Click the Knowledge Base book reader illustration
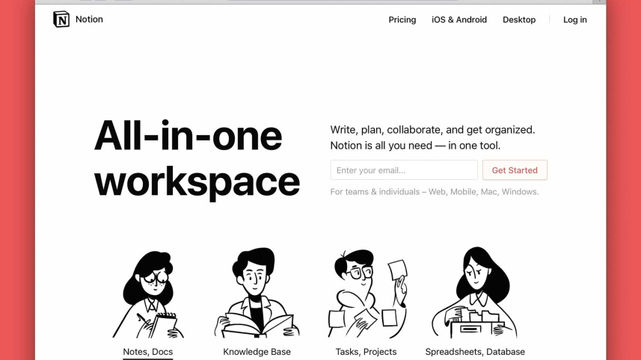This screenshot has width=641, height=360. point(257,295)
